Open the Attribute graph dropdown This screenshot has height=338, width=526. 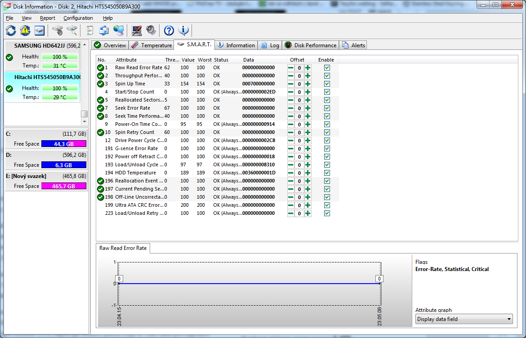[x=464, y=319]
